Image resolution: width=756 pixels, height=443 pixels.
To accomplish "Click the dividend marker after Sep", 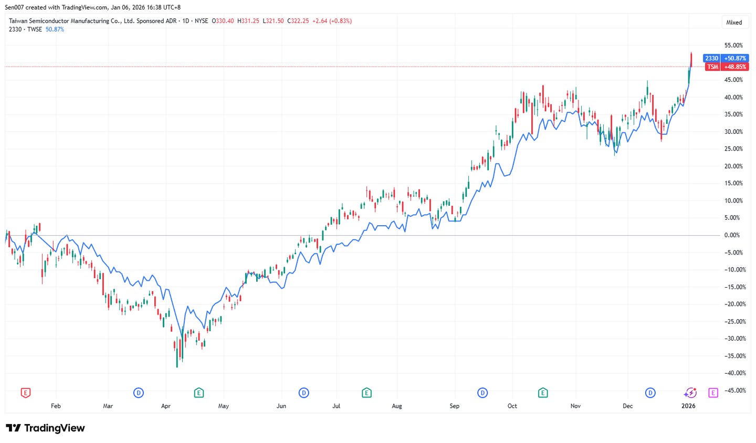I will click(x=482, y=393).
